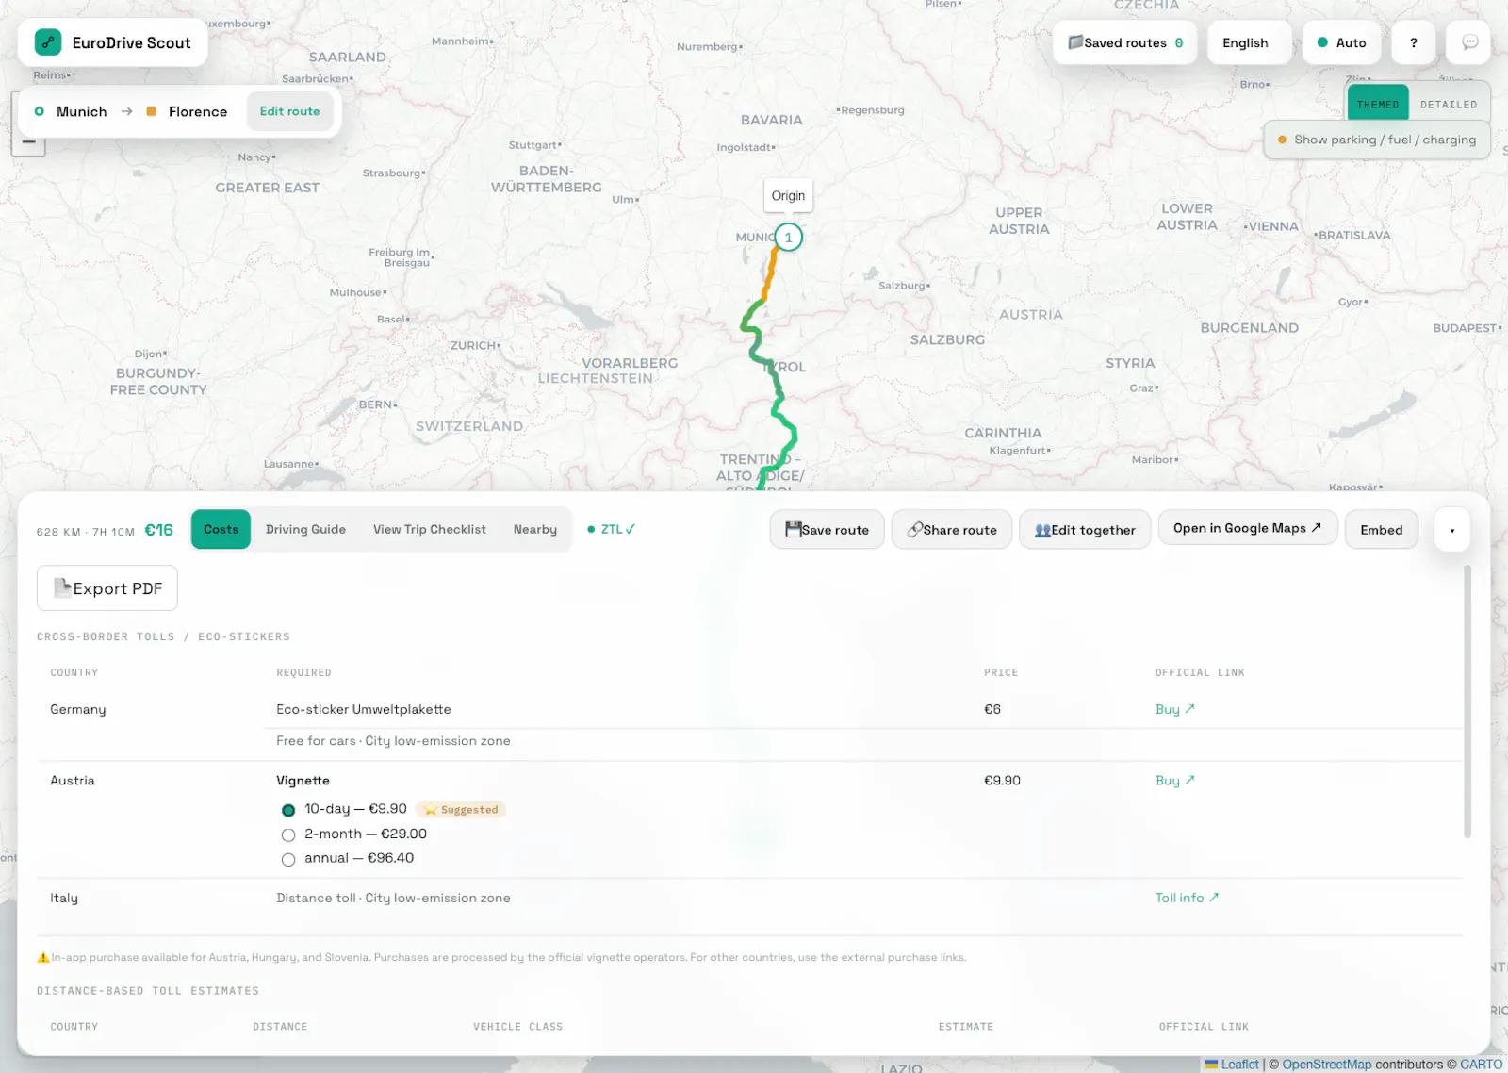Click the star Suggested badge on vignette
The height and width of the screenshot is (1073, 1508).
pyautogui.click(x=461, y=809)
